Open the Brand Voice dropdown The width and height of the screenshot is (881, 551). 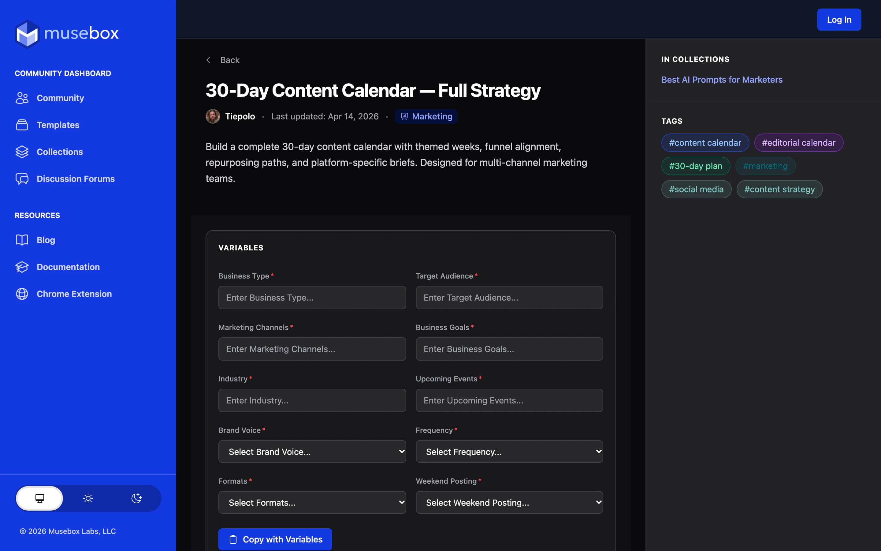coord(312,452)
